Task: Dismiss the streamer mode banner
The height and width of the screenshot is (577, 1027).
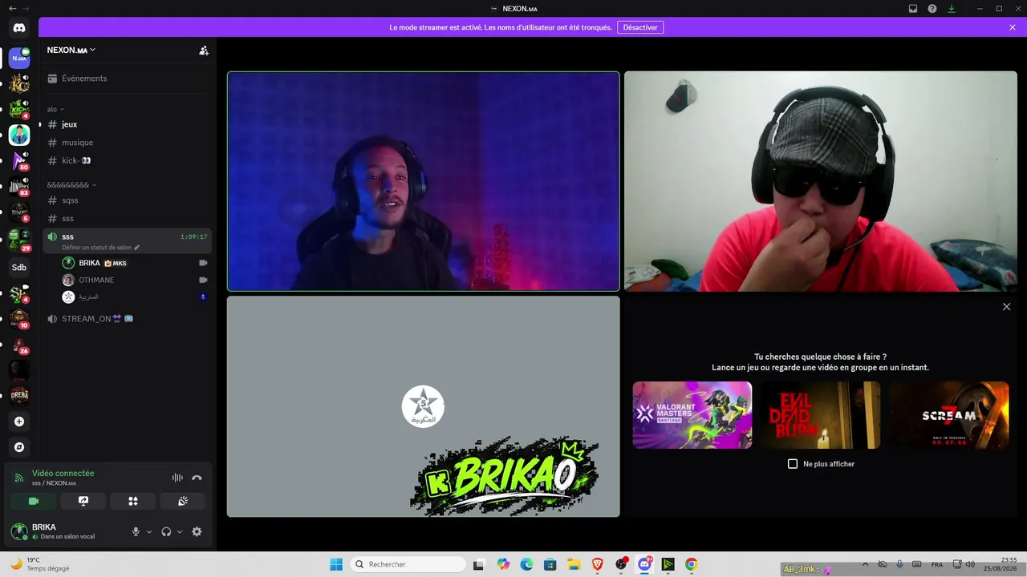Action: (x=1013, y=27)
